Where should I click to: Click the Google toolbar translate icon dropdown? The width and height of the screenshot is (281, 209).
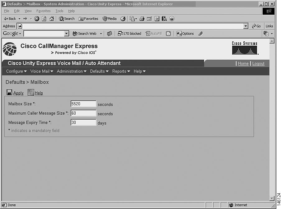272,34
